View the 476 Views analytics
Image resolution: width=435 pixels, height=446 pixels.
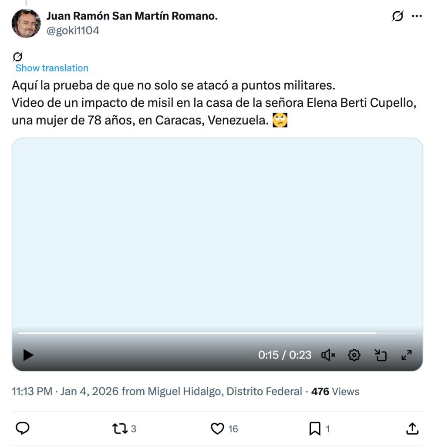(335, 392)
